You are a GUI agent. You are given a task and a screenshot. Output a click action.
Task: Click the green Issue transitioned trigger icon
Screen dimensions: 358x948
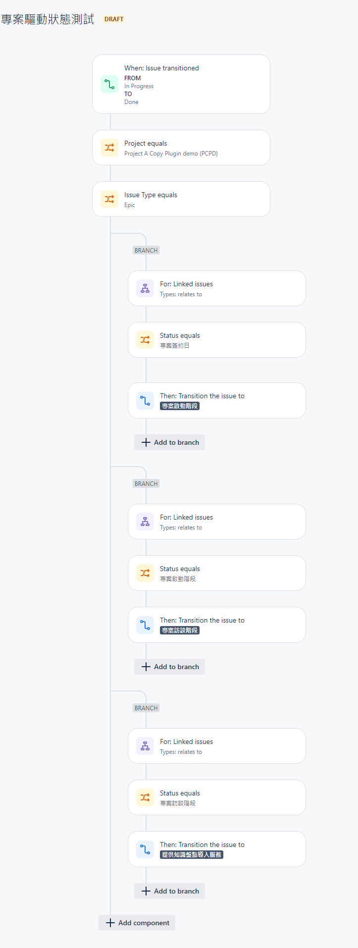pos(109,84)
